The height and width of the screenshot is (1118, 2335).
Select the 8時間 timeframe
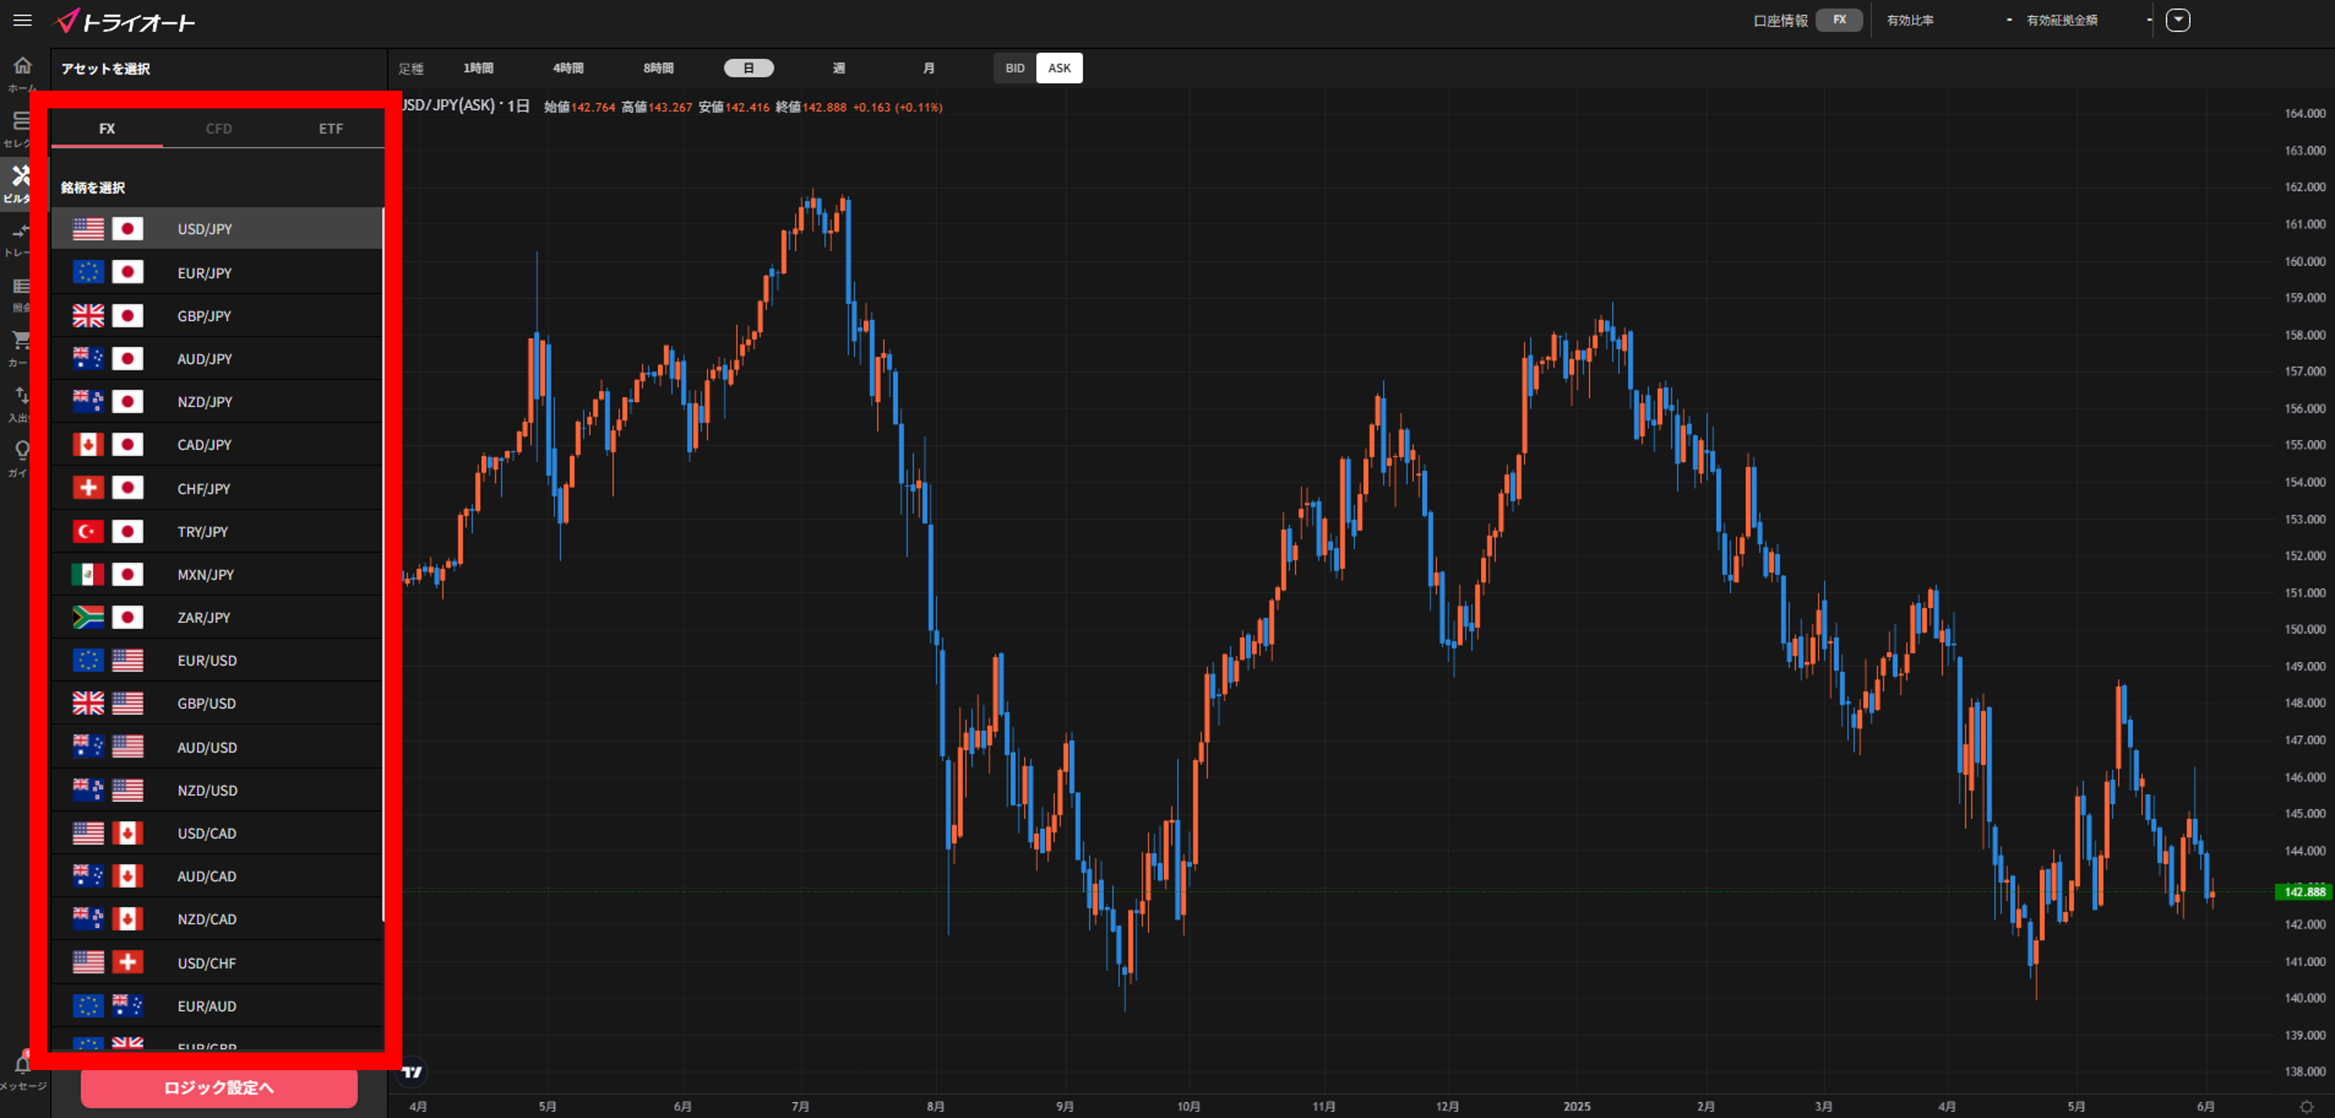point(659,68)
